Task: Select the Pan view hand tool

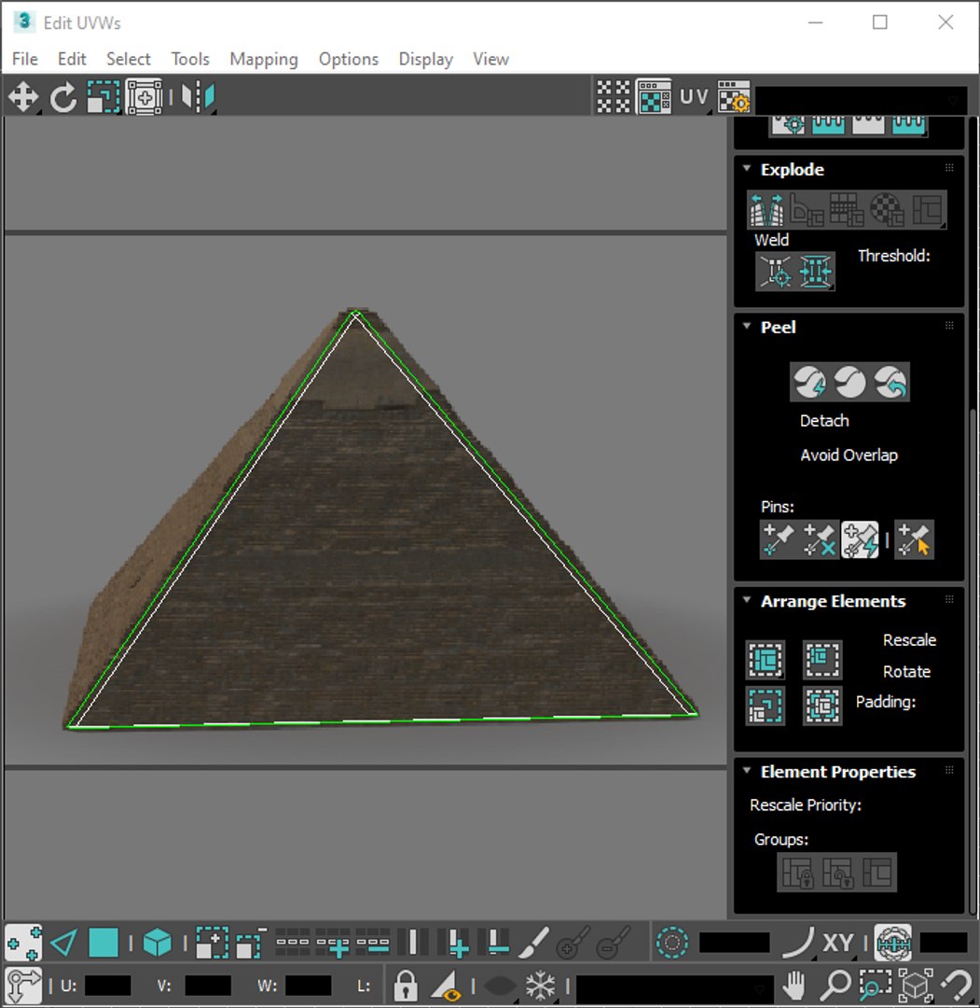Action: click(x=794, y=986)
